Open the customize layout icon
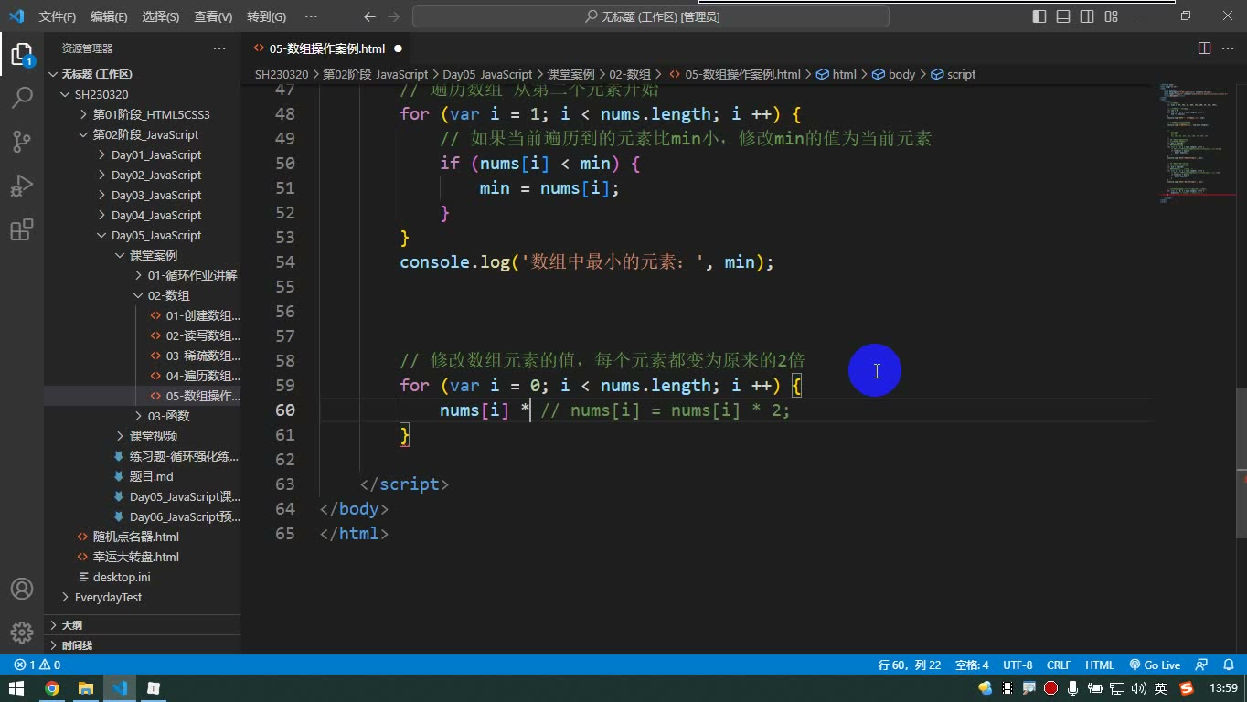1247x702 pixels. coord(1111,16)
